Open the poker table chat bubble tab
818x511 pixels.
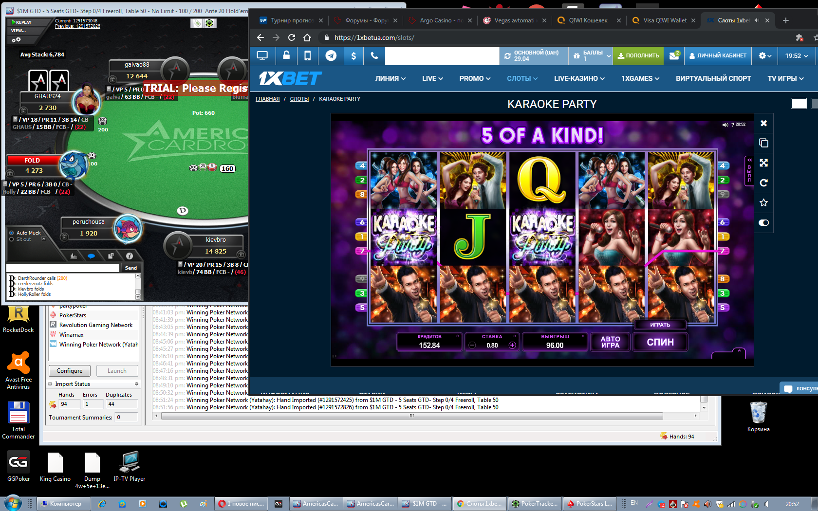(x=91, y=256)
